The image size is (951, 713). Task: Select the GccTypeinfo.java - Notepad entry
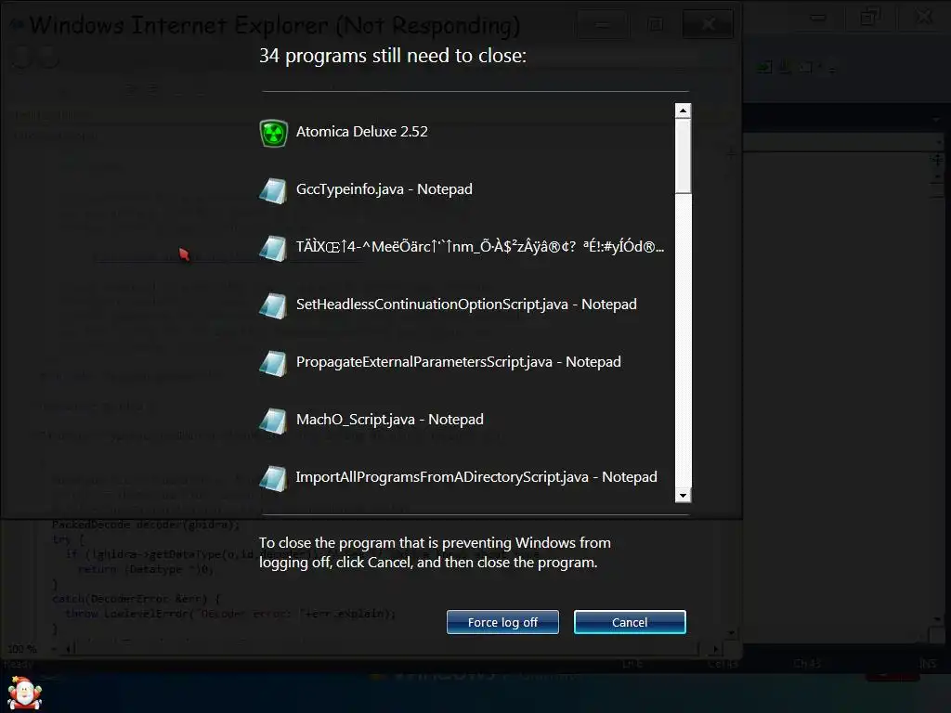[384, 189]
